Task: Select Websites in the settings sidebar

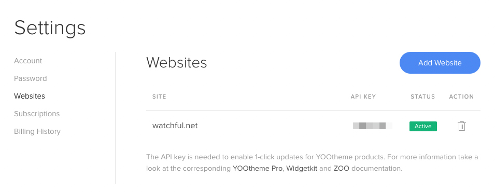Action: (x=30, y=96)
